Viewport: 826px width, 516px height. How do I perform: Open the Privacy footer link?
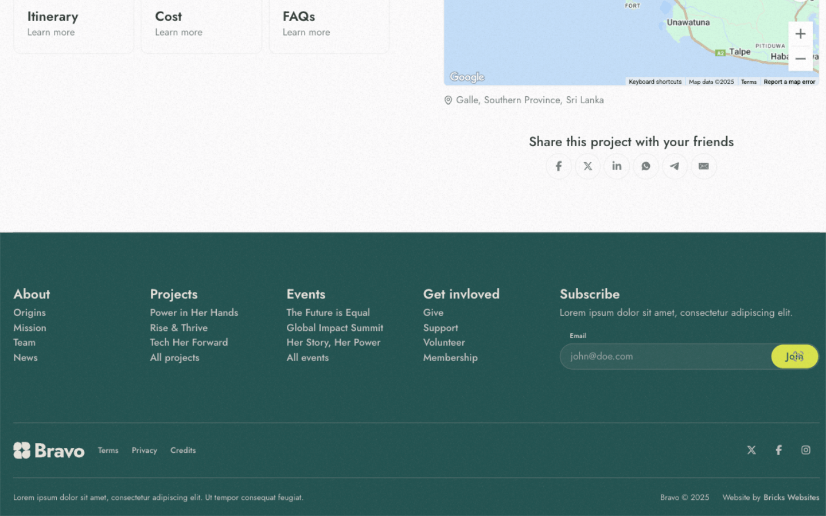[x=144, y=451]
